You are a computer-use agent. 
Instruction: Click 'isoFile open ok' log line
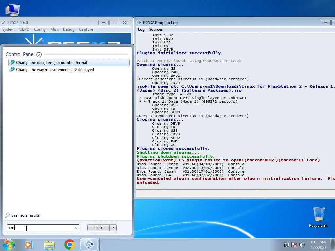[236, 88]
